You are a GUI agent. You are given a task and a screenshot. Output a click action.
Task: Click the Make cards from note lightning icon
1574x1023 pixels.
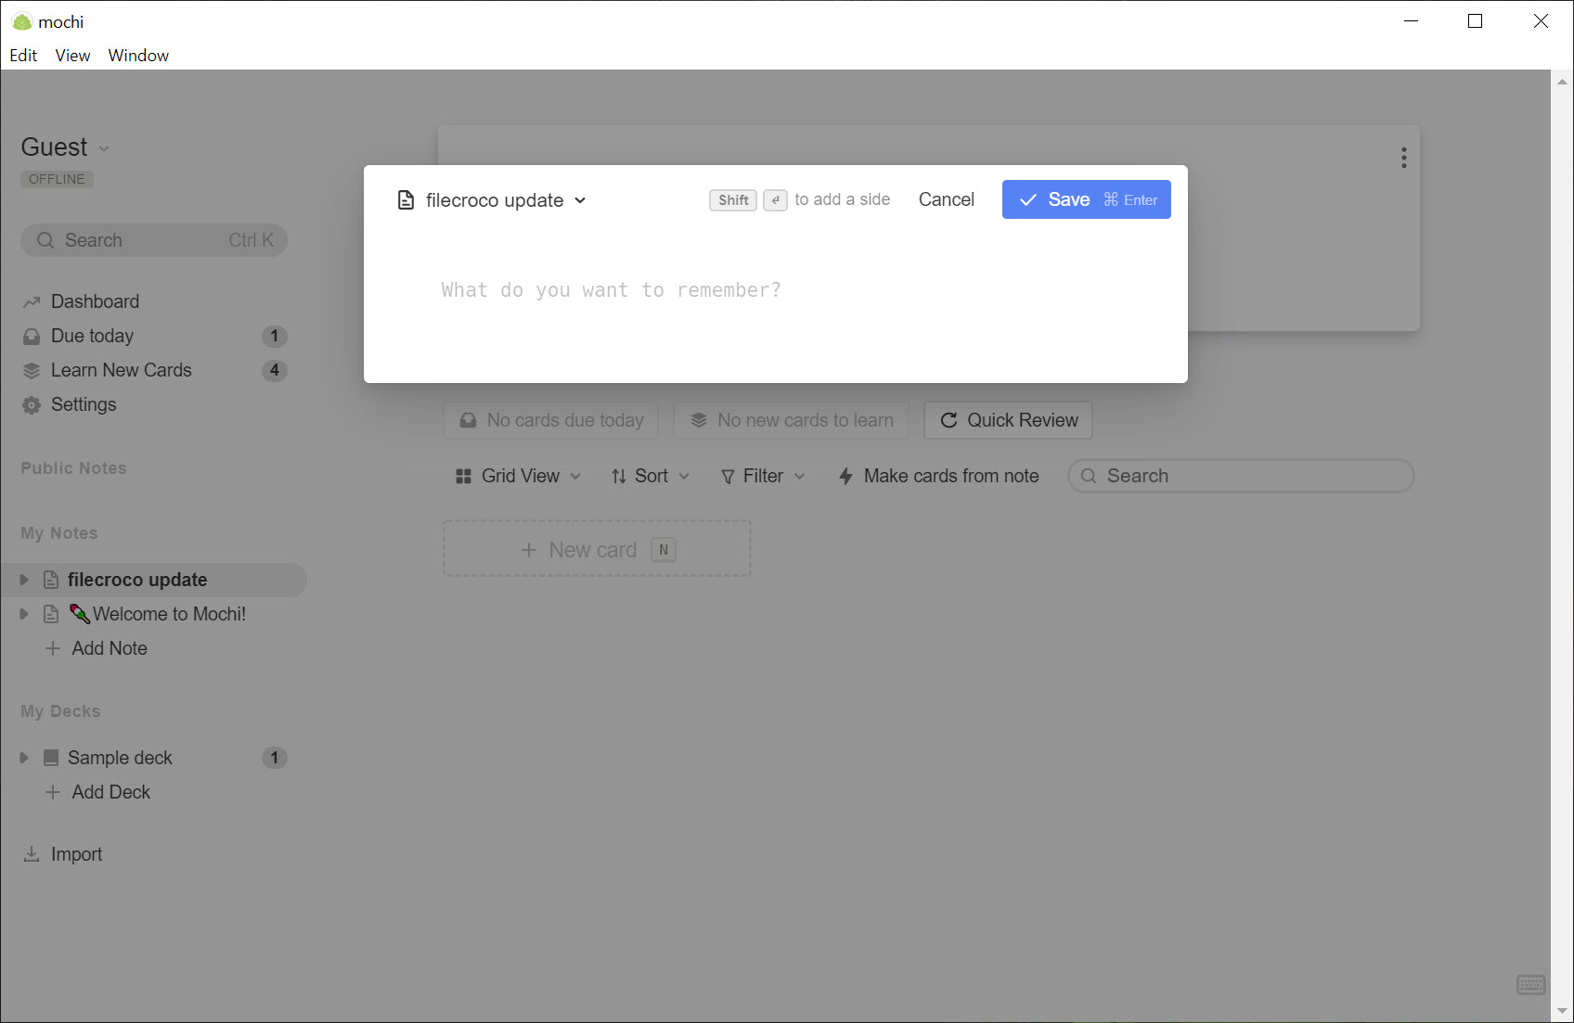coord(845,476)
